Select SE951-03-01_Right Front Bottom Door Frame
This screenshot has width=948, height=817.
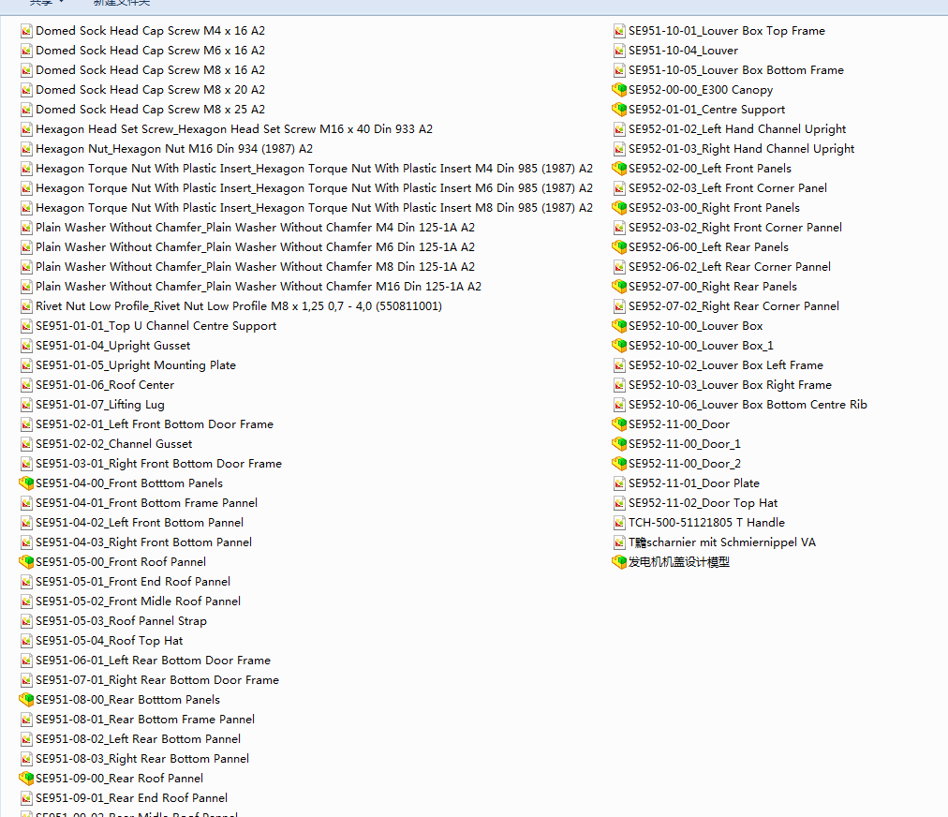pos(158,464)
